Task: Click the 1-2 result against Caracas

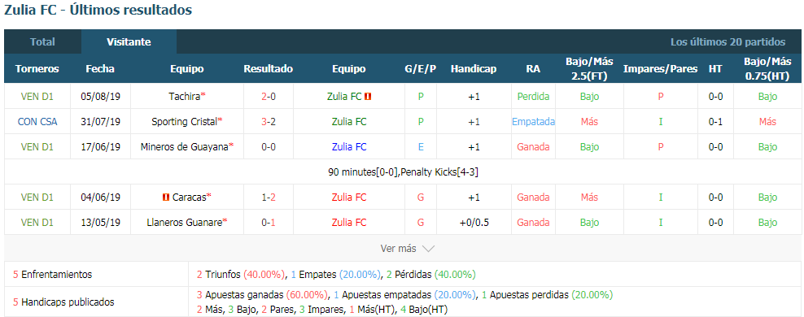Action: coord(269,198)
